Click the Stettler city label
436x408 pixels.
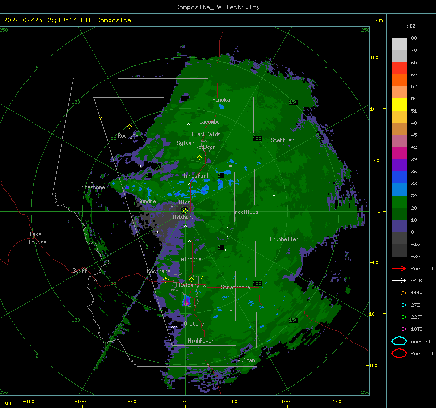point(282,140)
